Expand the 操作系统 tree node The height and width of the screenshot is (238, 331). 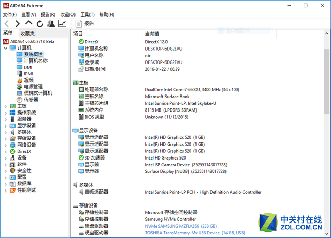pyautogui.click(x=6, y=113)
